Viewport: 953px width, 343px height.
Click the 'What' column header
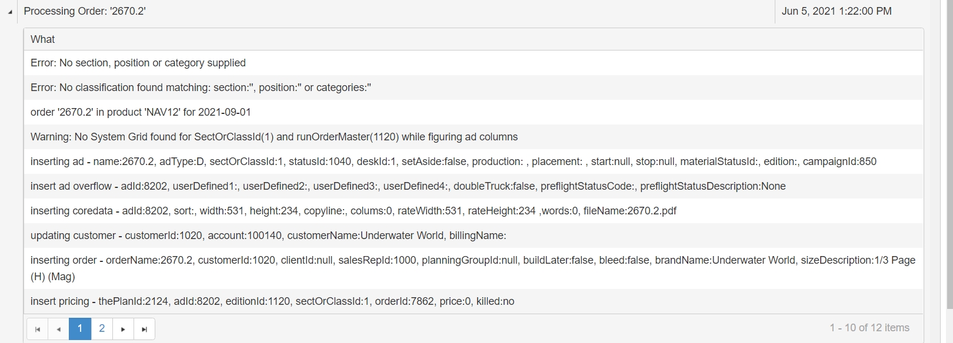pyautogui.click(x=43, y=39)
